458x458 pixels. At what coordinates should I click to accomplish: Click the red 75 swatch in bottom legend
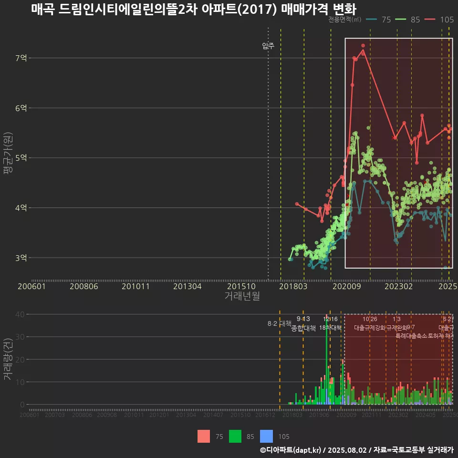[204, 437]
